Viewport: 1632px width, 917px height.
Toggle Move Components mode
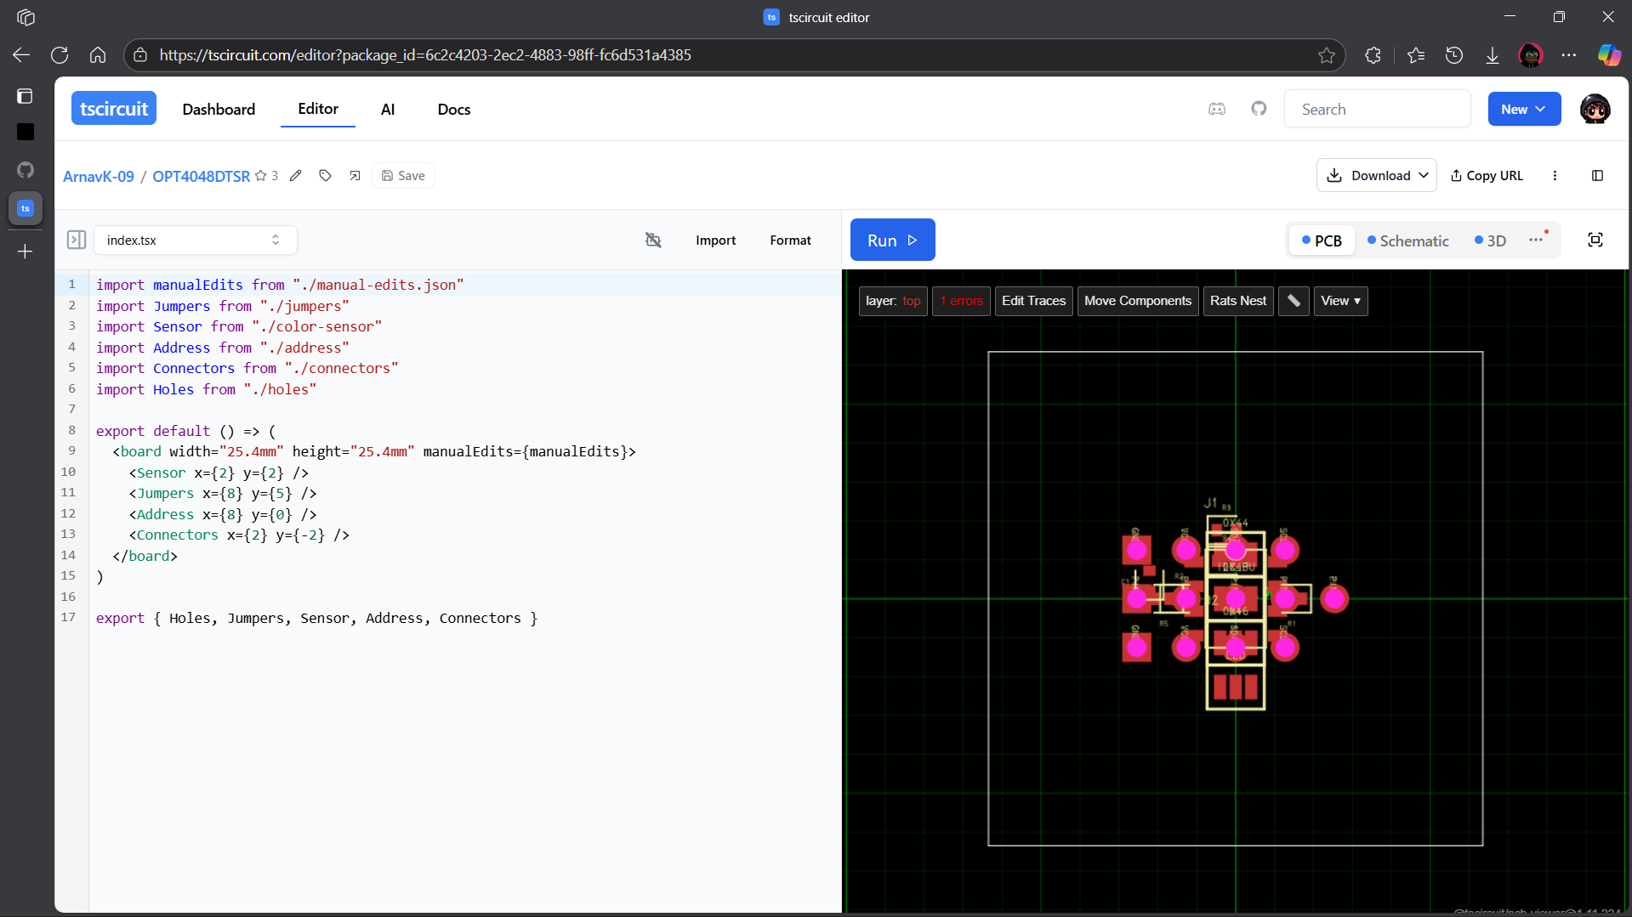(1137, 301)
